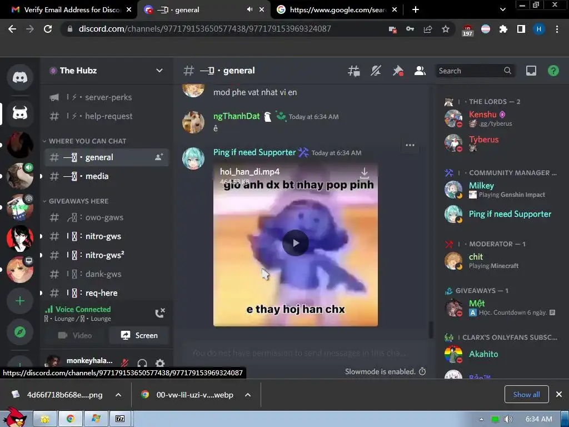Open pinned messages icon
The height and width of the screenshot is (427, 569).
pyautogui.click(x=398, y=71)
